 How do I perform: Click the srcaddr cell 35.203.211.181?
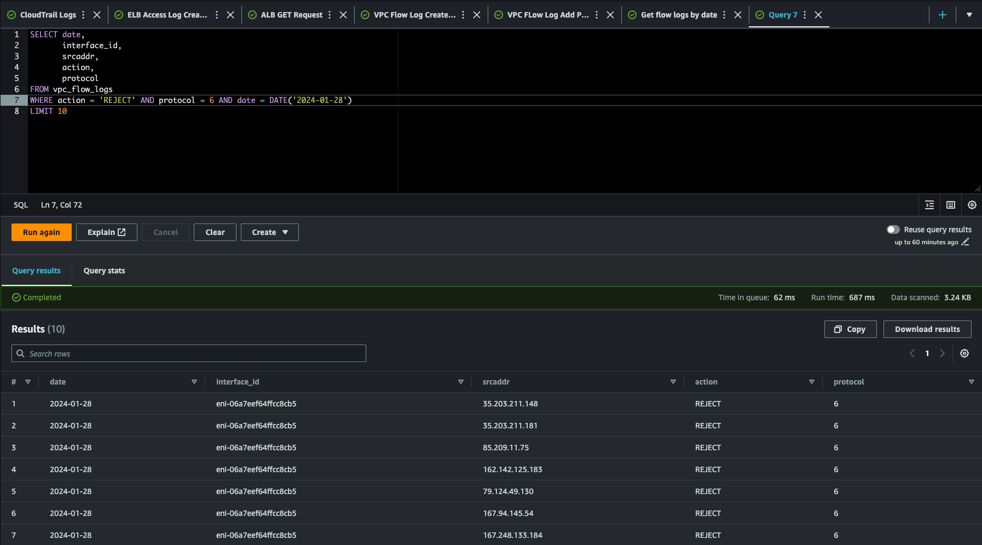(510, 426)
